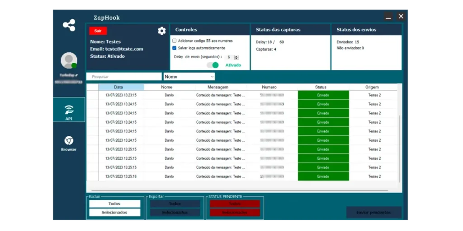Click the Enviar pendentes button
The width and height of the screenshot is (463, 231).
pyautogui.click(x=373, y=213)
